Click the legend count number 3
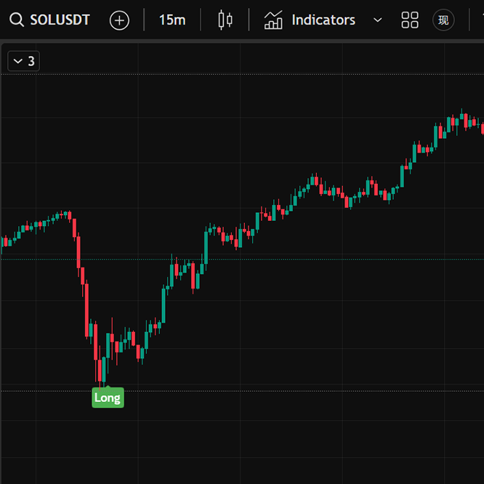The image size is (484, 484). pos(31,61)
